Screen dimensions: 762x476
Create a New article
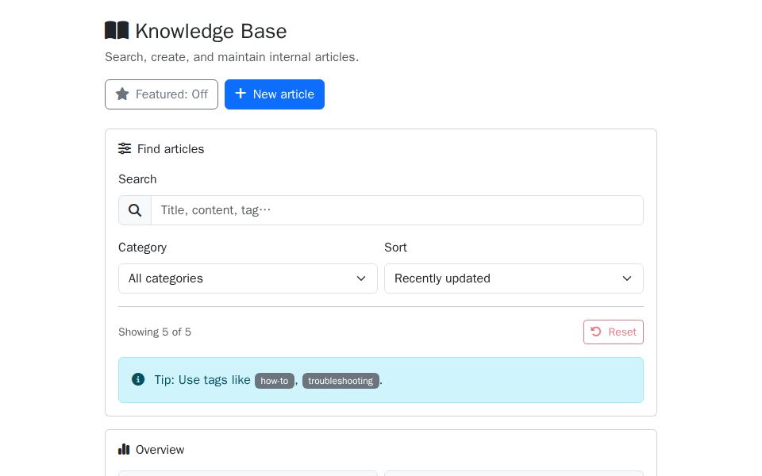(x=275, y=94)
